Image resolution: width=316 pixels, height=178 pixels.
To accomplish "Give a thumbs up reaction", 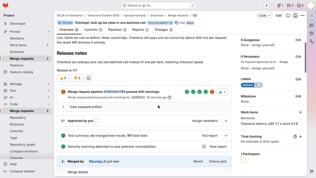I will click(x=63, y=78).
